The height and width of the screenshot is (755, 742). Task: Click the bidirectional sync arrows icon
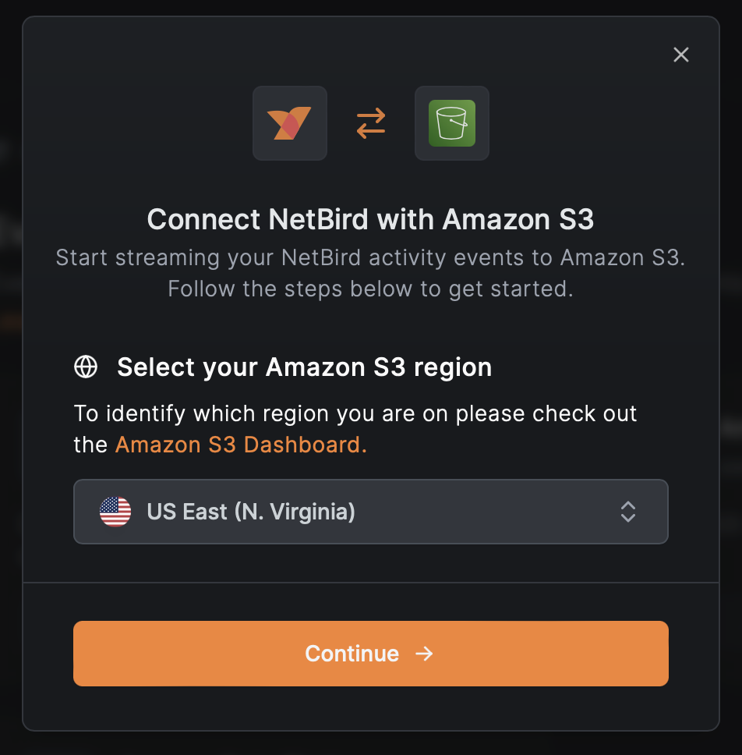pyautogui.click(x=370, y=122)
